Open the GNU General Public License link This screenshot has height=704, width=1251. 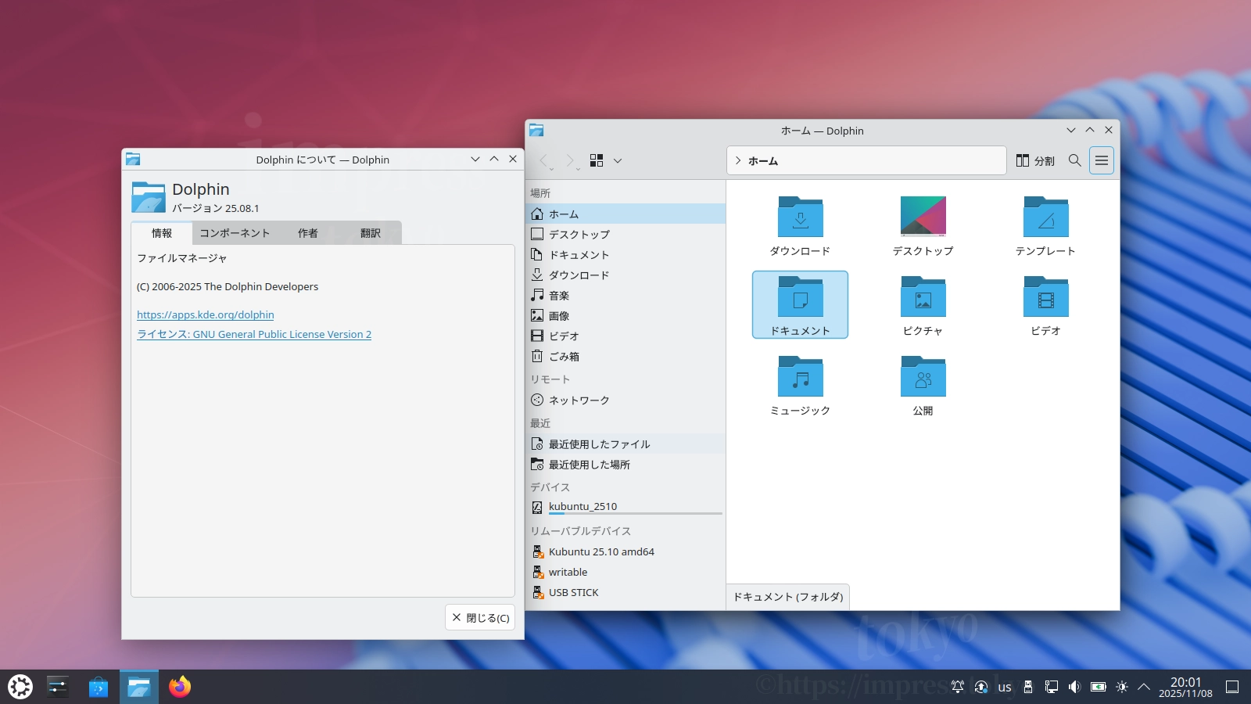[x=254, y=334]
